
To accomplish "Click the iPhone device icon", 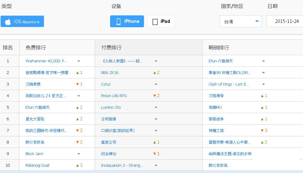I will (x=119, y=22).
